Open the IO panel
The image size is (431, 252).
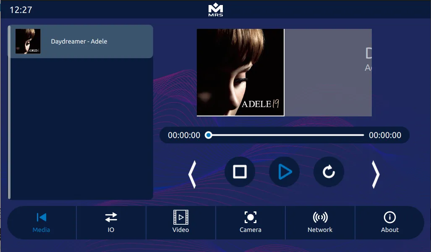111,222
